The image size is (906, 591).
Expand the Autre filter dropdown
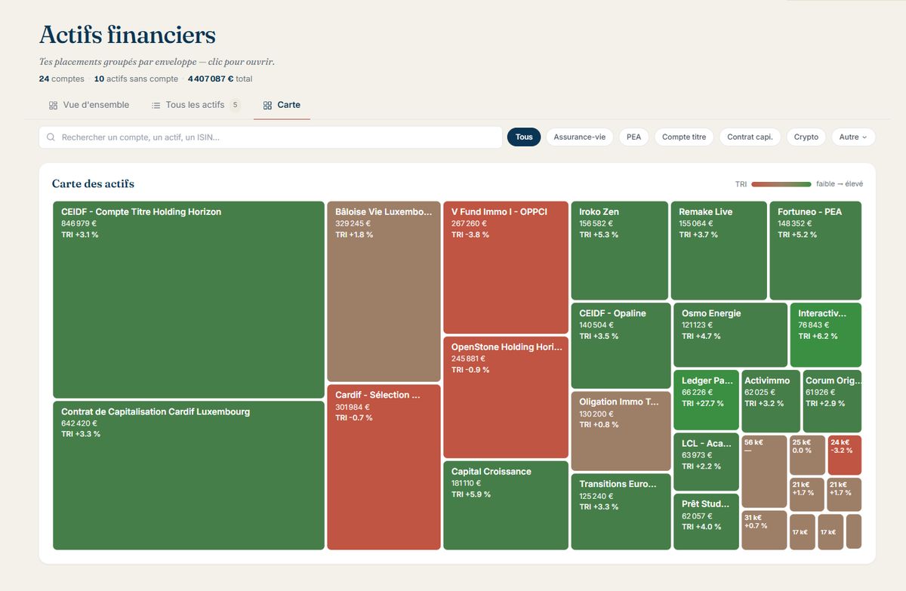click(x=854, y=137)
